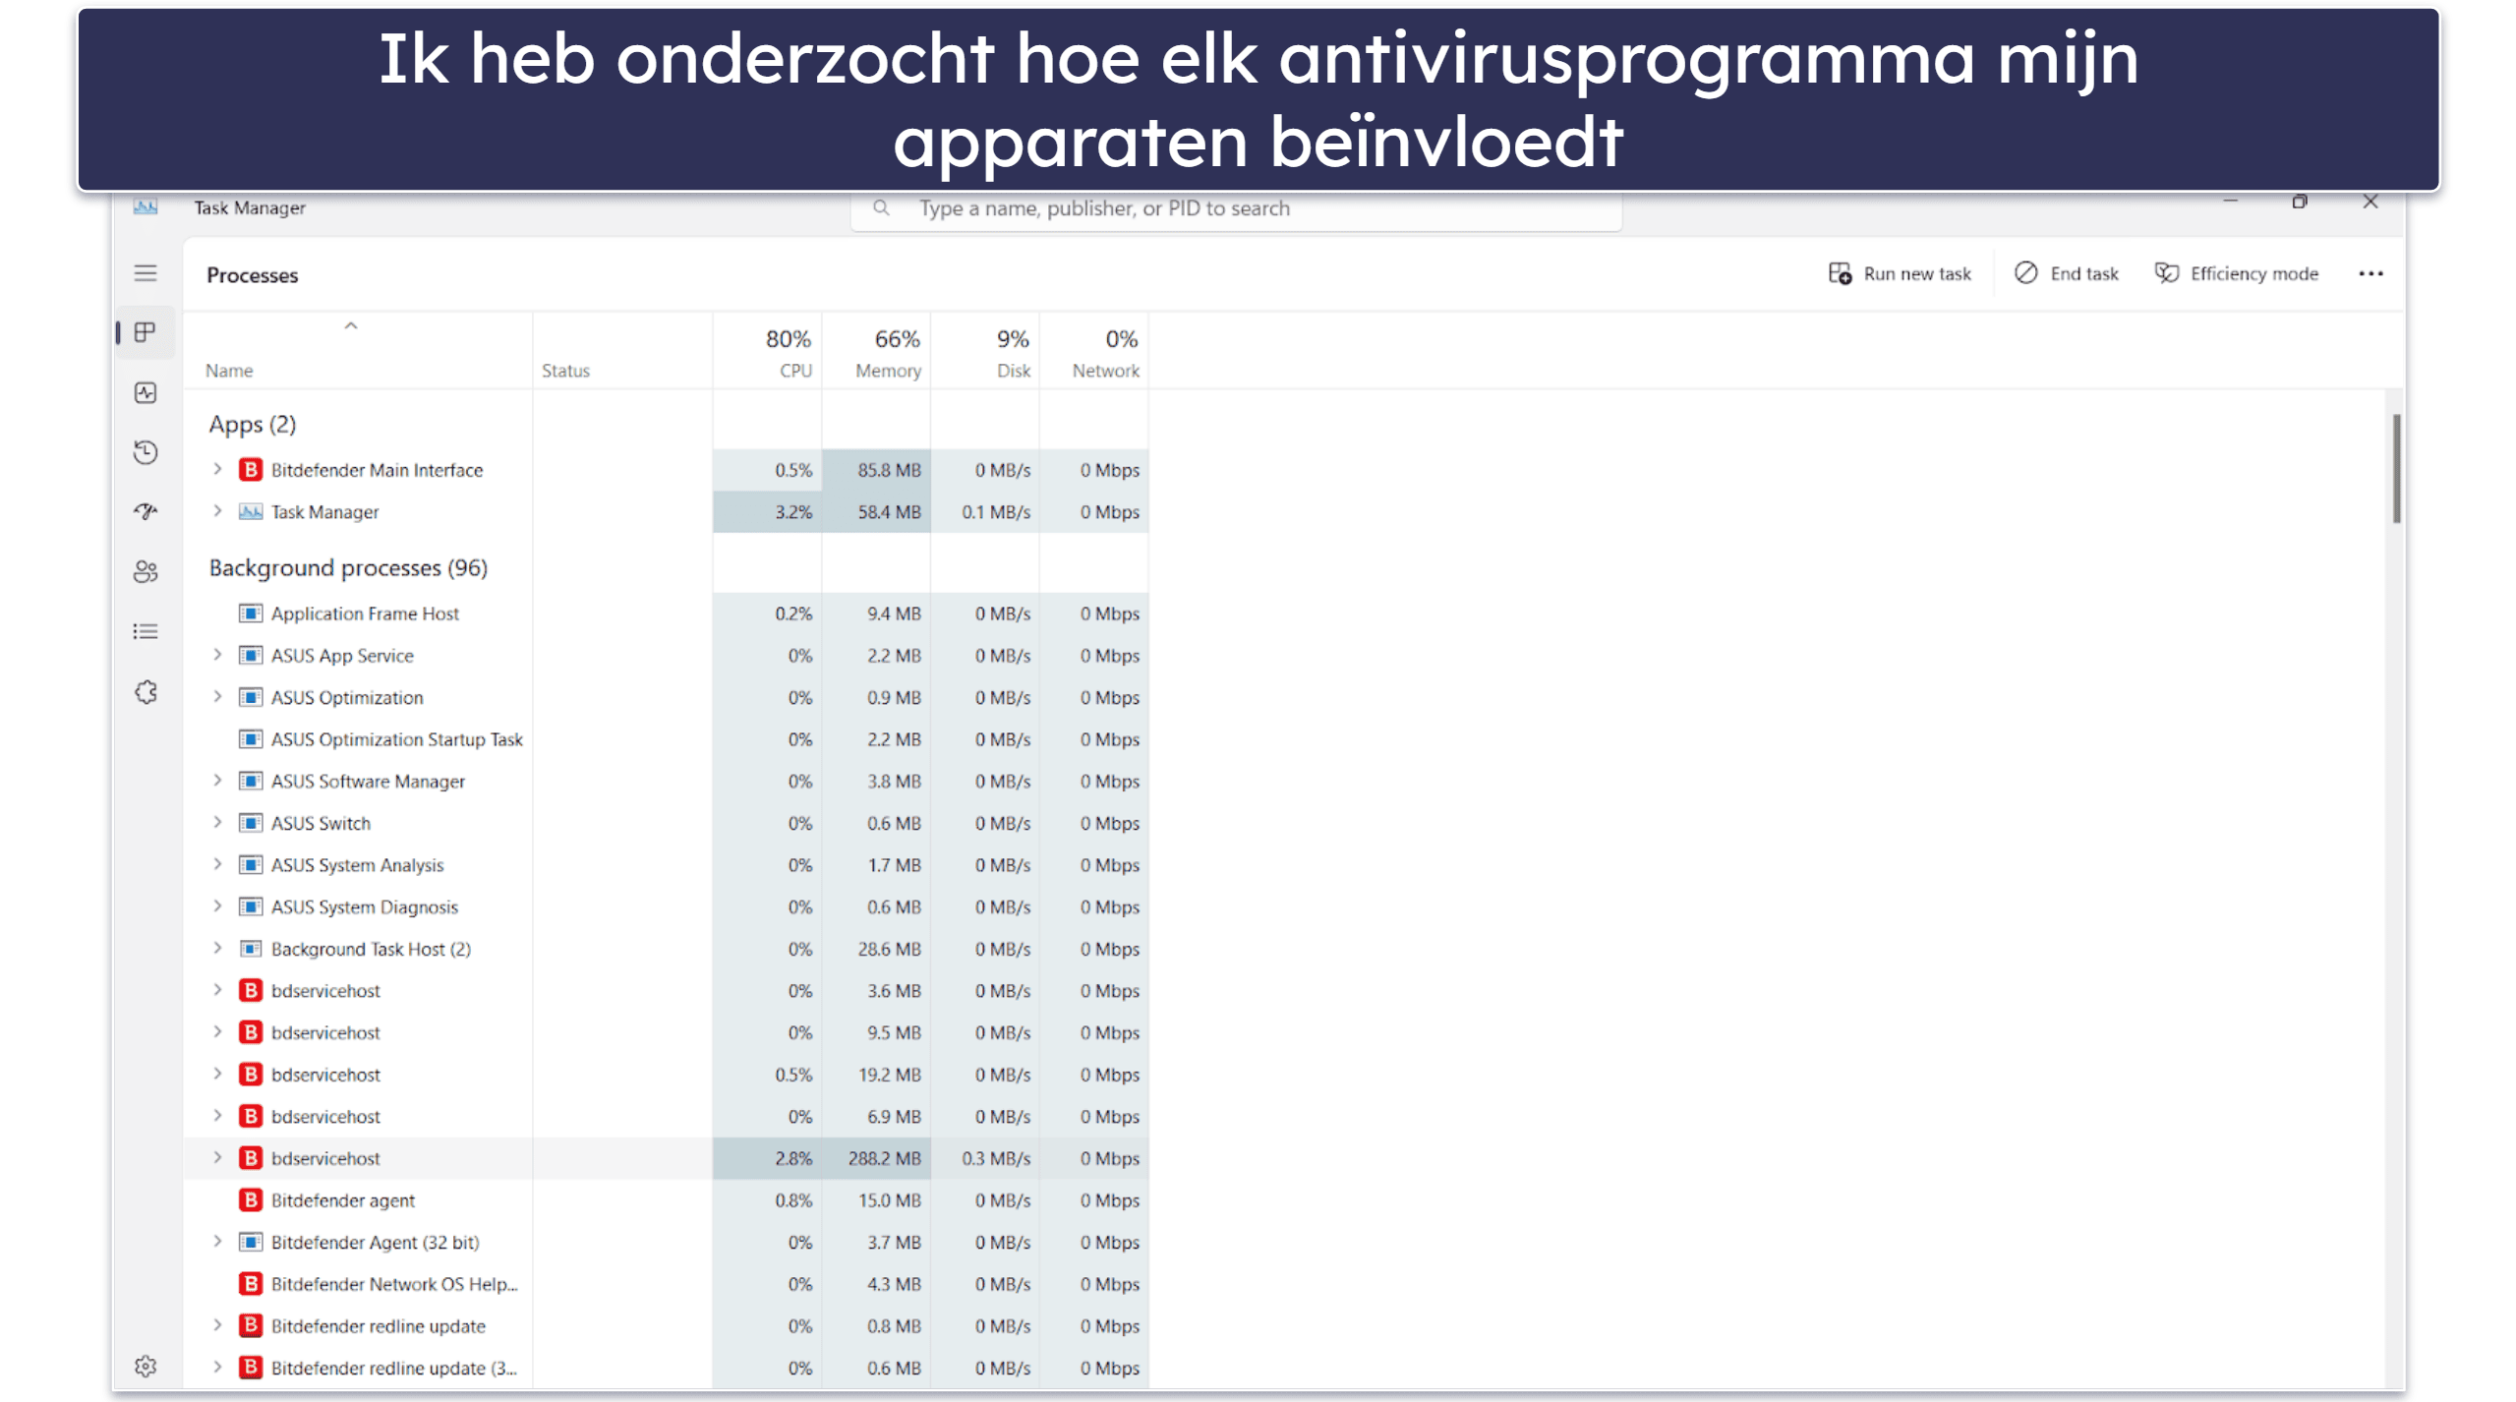Click the ASUS Optimization Startup Task icon

[251, 739]
